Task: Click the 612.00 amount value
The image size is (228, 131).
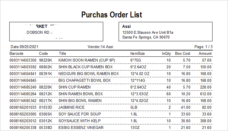Action: click(205, 94)
